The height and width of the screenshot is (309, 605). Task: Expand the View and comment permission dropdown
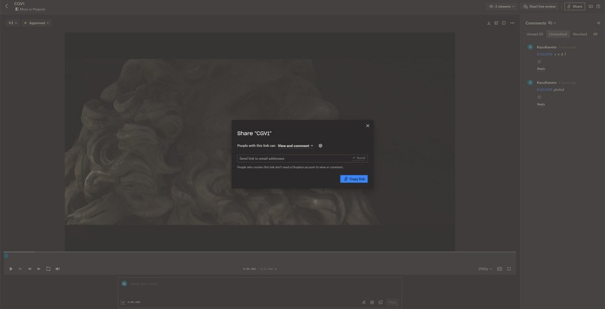(x=295, y=146)
